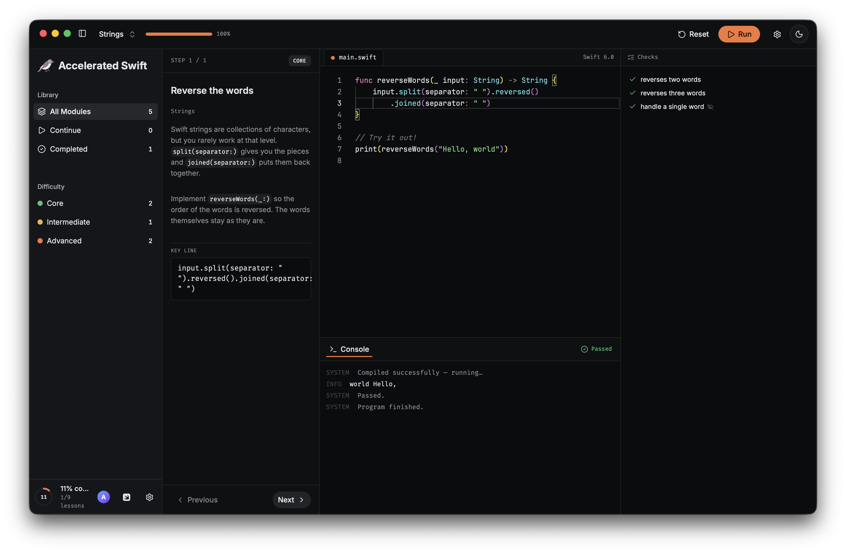The image size is (846, 553).
Task: Select the main.swift file tab
Action: click(354, 57)
